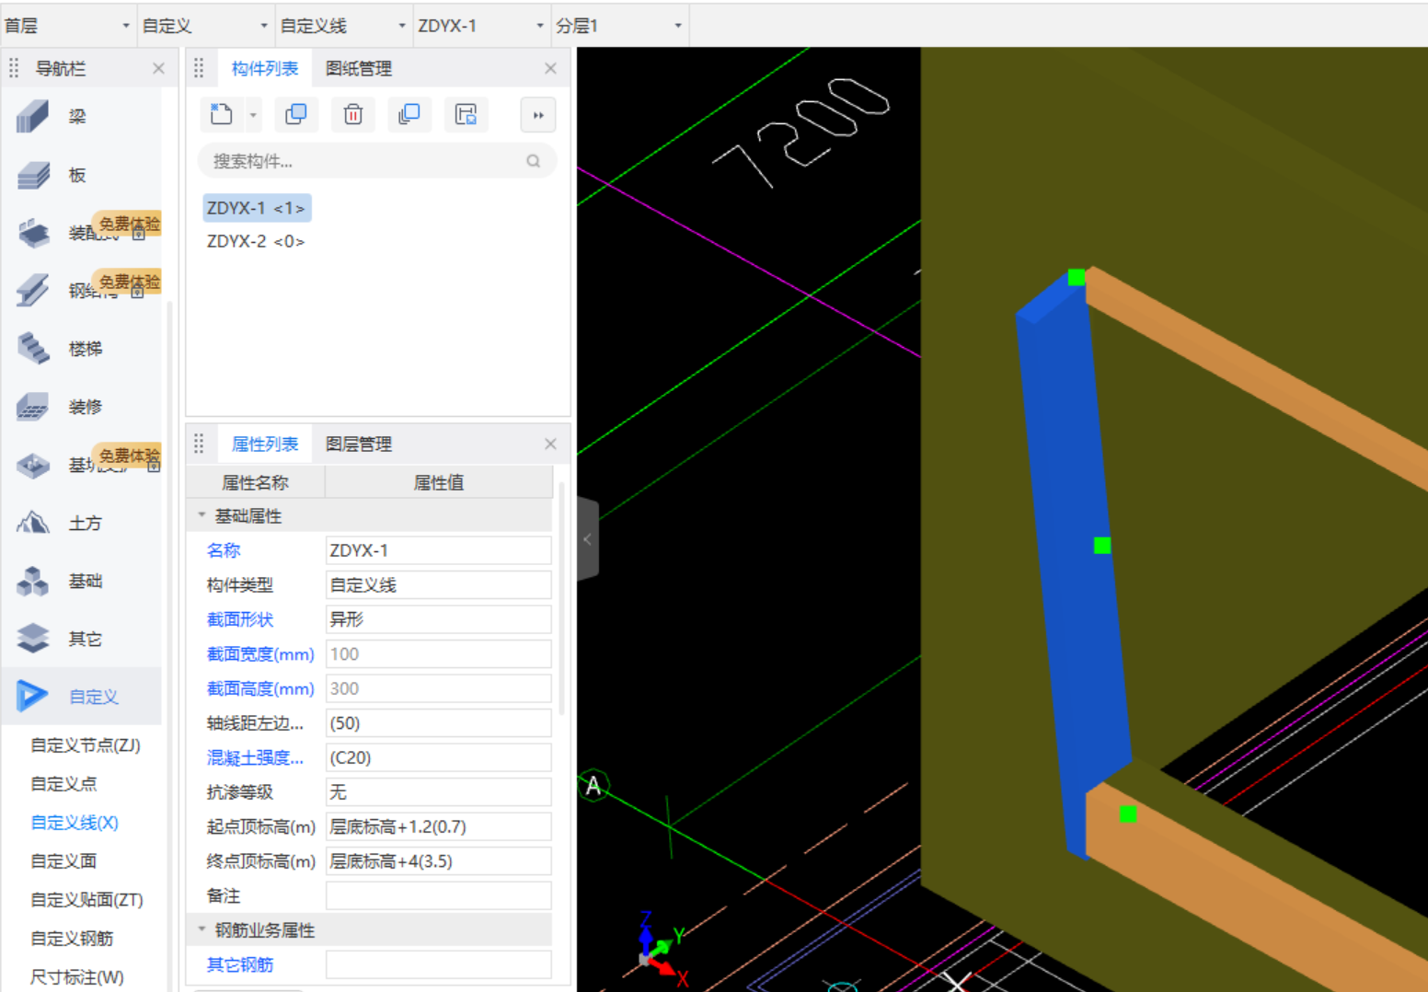Close the 导航栏 panel
Viewport: 1428px width, 992px height.
pyautogui.click(x=158, y=68)
